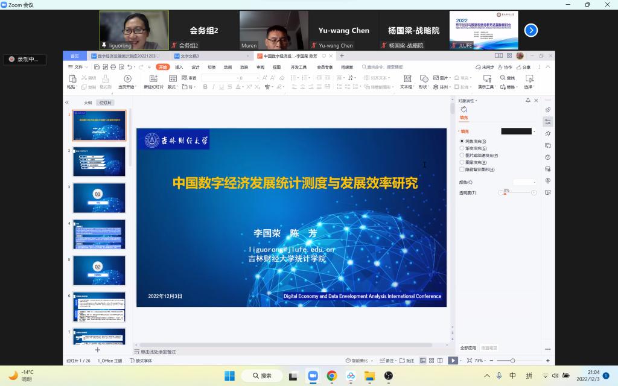The height and width of the screenshot is (386, 618).
Task: Switch to the 插入 ribbon tab
Action: tap(179, 67)
